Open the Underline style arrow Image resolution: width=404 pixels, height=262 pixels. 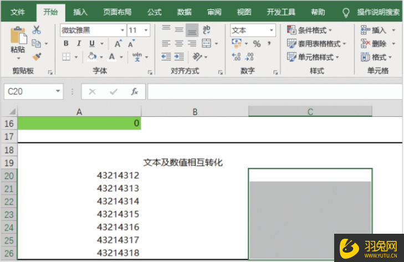click(102, 44)
